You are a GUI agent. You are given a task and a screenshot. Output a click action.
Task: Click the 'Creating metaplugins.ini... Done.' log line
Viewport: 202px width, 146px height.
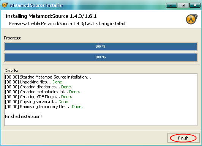(x=43, y=92)
